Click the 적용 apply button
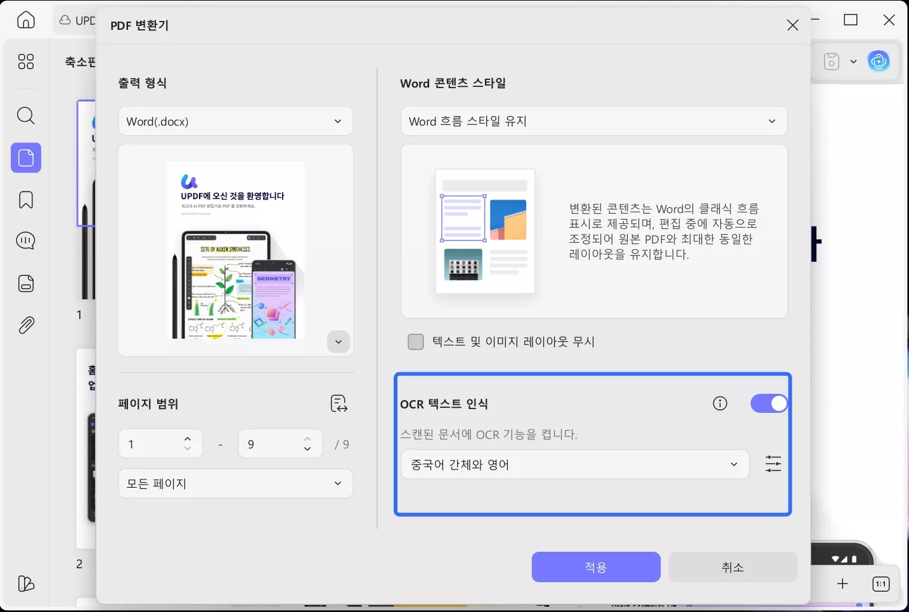 click(x=596, y=566)
